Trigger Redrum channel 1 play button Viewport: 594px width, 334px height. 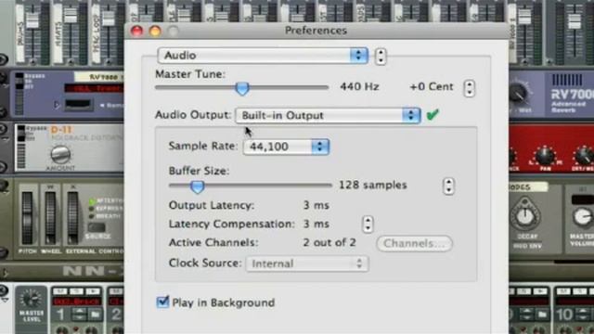(93, 291)
